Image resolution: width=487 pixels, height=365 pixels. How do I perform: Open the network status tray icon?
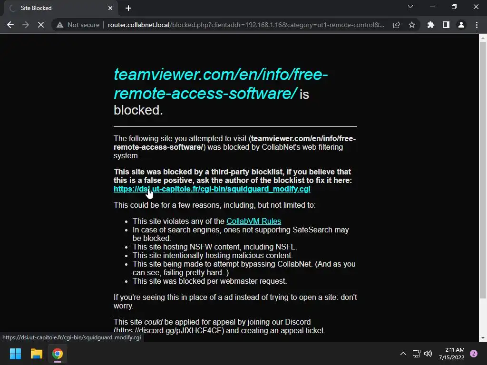coord(416,354)
